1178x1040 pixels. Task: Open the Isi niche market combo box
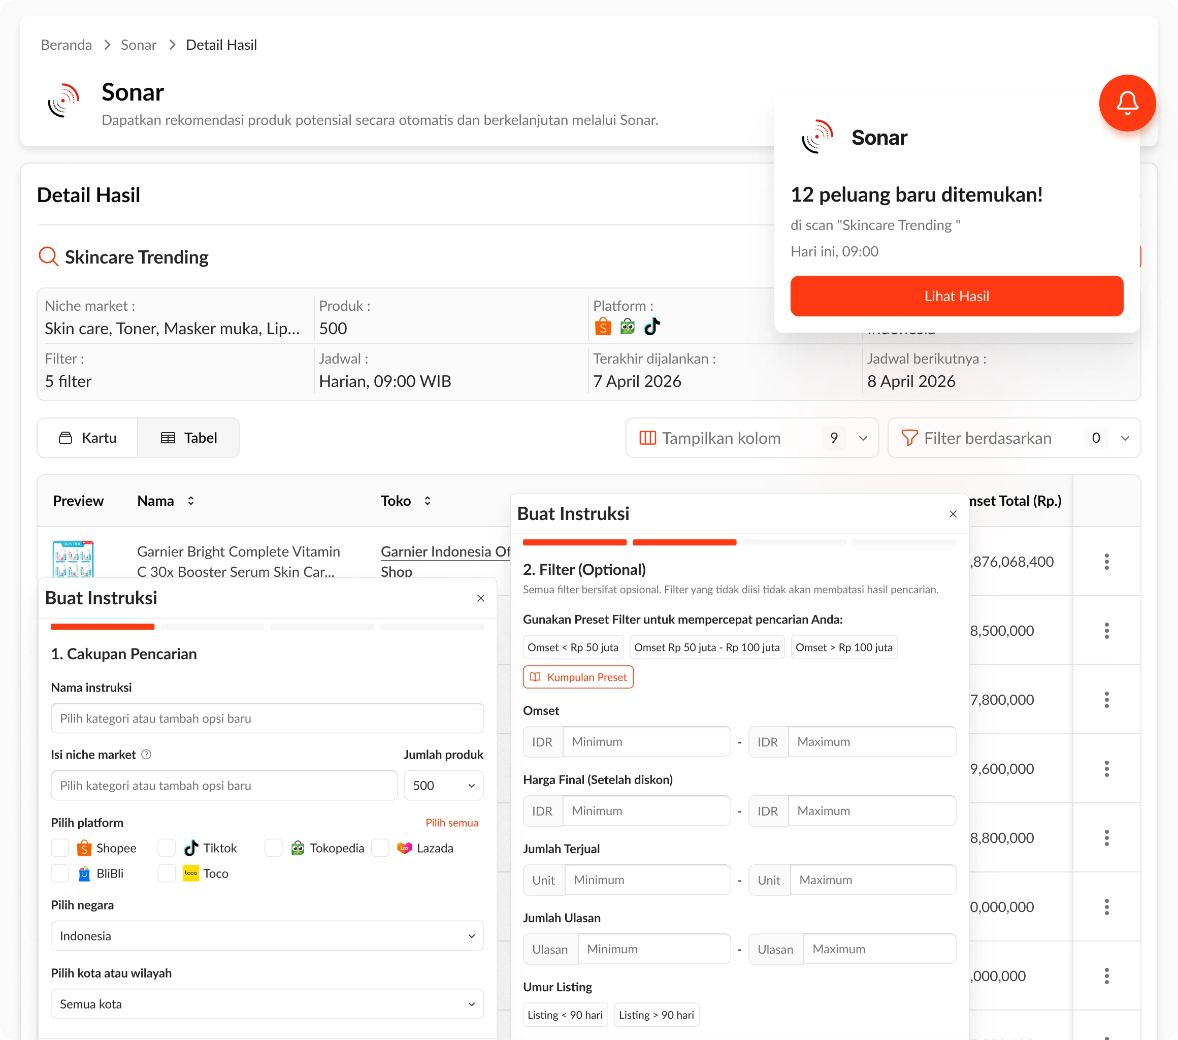pos(224,786)
